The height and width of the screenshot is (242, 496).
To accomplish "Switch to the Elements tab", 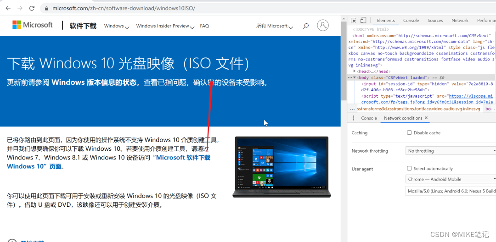I will pos(386,21).
